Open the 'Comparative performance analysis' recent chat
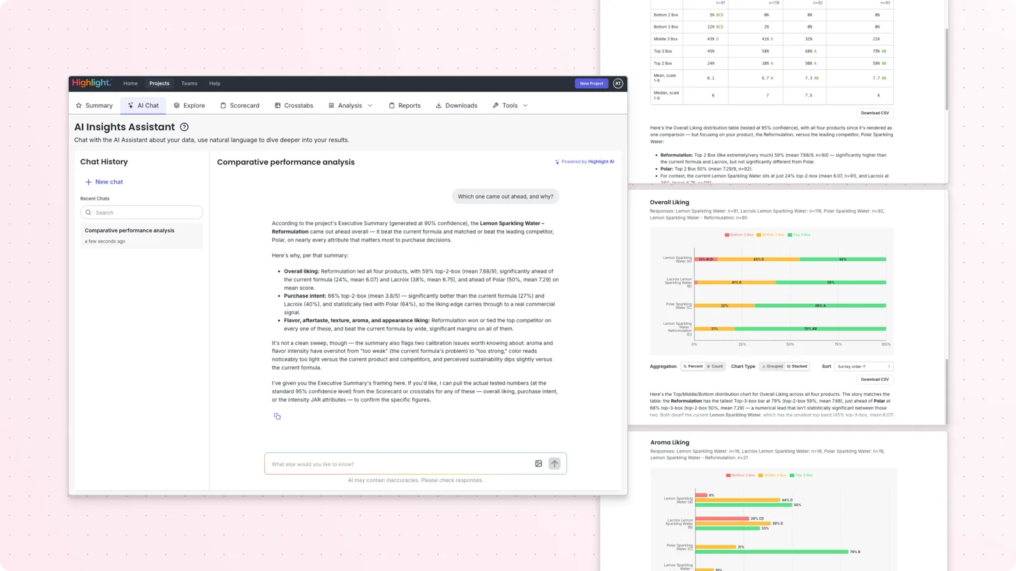 pos(142,235)
